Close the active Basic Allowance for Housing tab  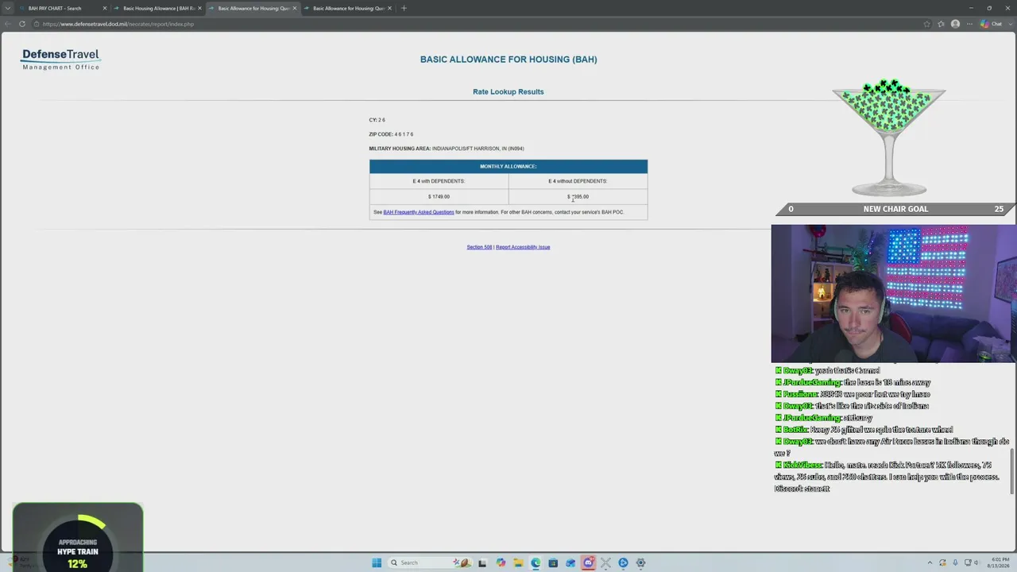tap(295, 8)
